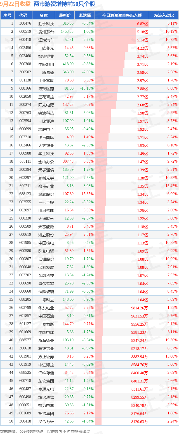Viewport: 179px width, 434px height.
Task: Select stock name 三花智控
Action: [x=46, y=97]
